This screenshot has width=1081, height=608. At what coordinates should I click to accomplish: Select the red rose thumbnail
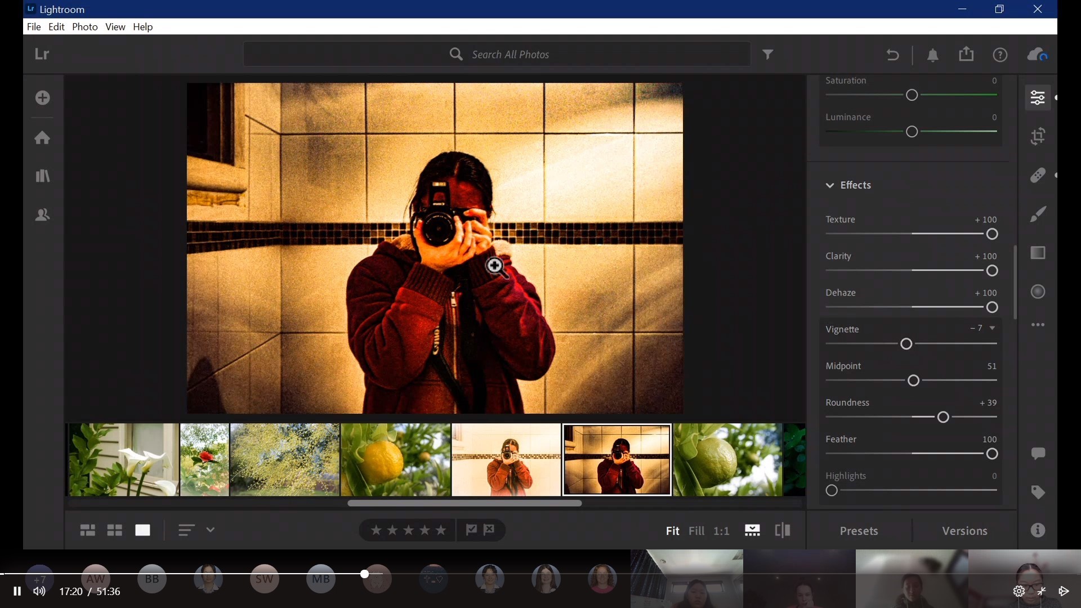pyautogui.click(x=204, y=460)
